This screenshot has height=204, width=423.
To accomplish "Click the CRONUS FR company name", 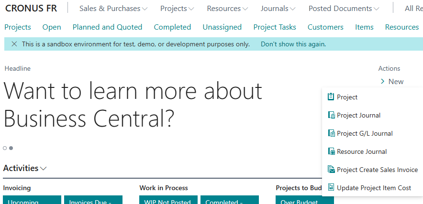I will (x=31, y=9).
